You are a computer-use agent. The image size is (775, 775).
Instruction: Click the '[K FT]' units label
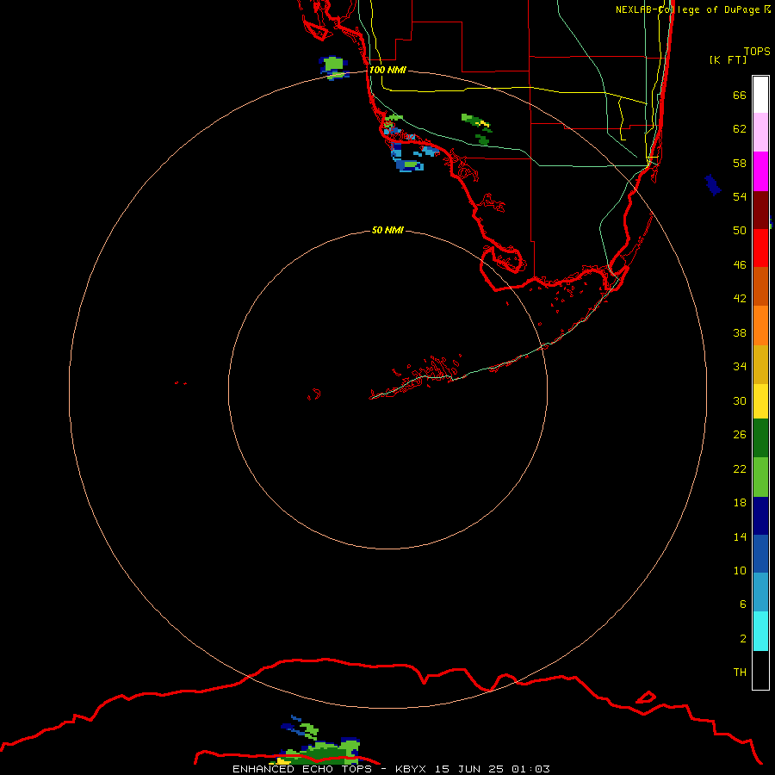728,59
